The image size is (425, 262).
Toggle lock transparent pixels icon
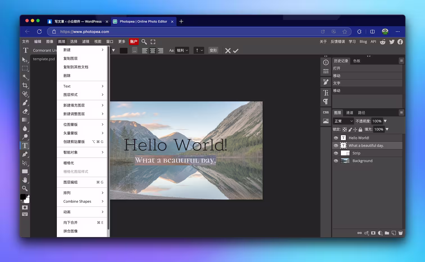point(345,130)
